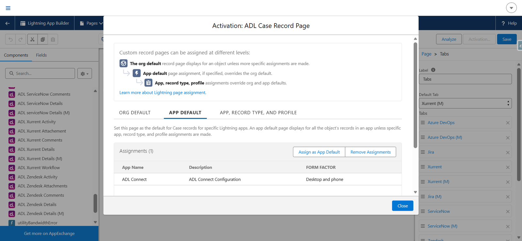Select ADL Zendesk Details (M) component icon
Viewport: 522px width, 241px height.
(12, 214)
